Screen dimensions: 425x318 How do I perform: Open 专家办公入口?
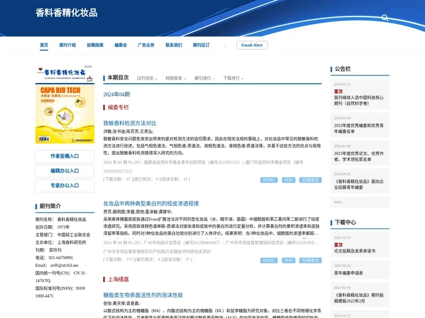(x=65, y=185)
